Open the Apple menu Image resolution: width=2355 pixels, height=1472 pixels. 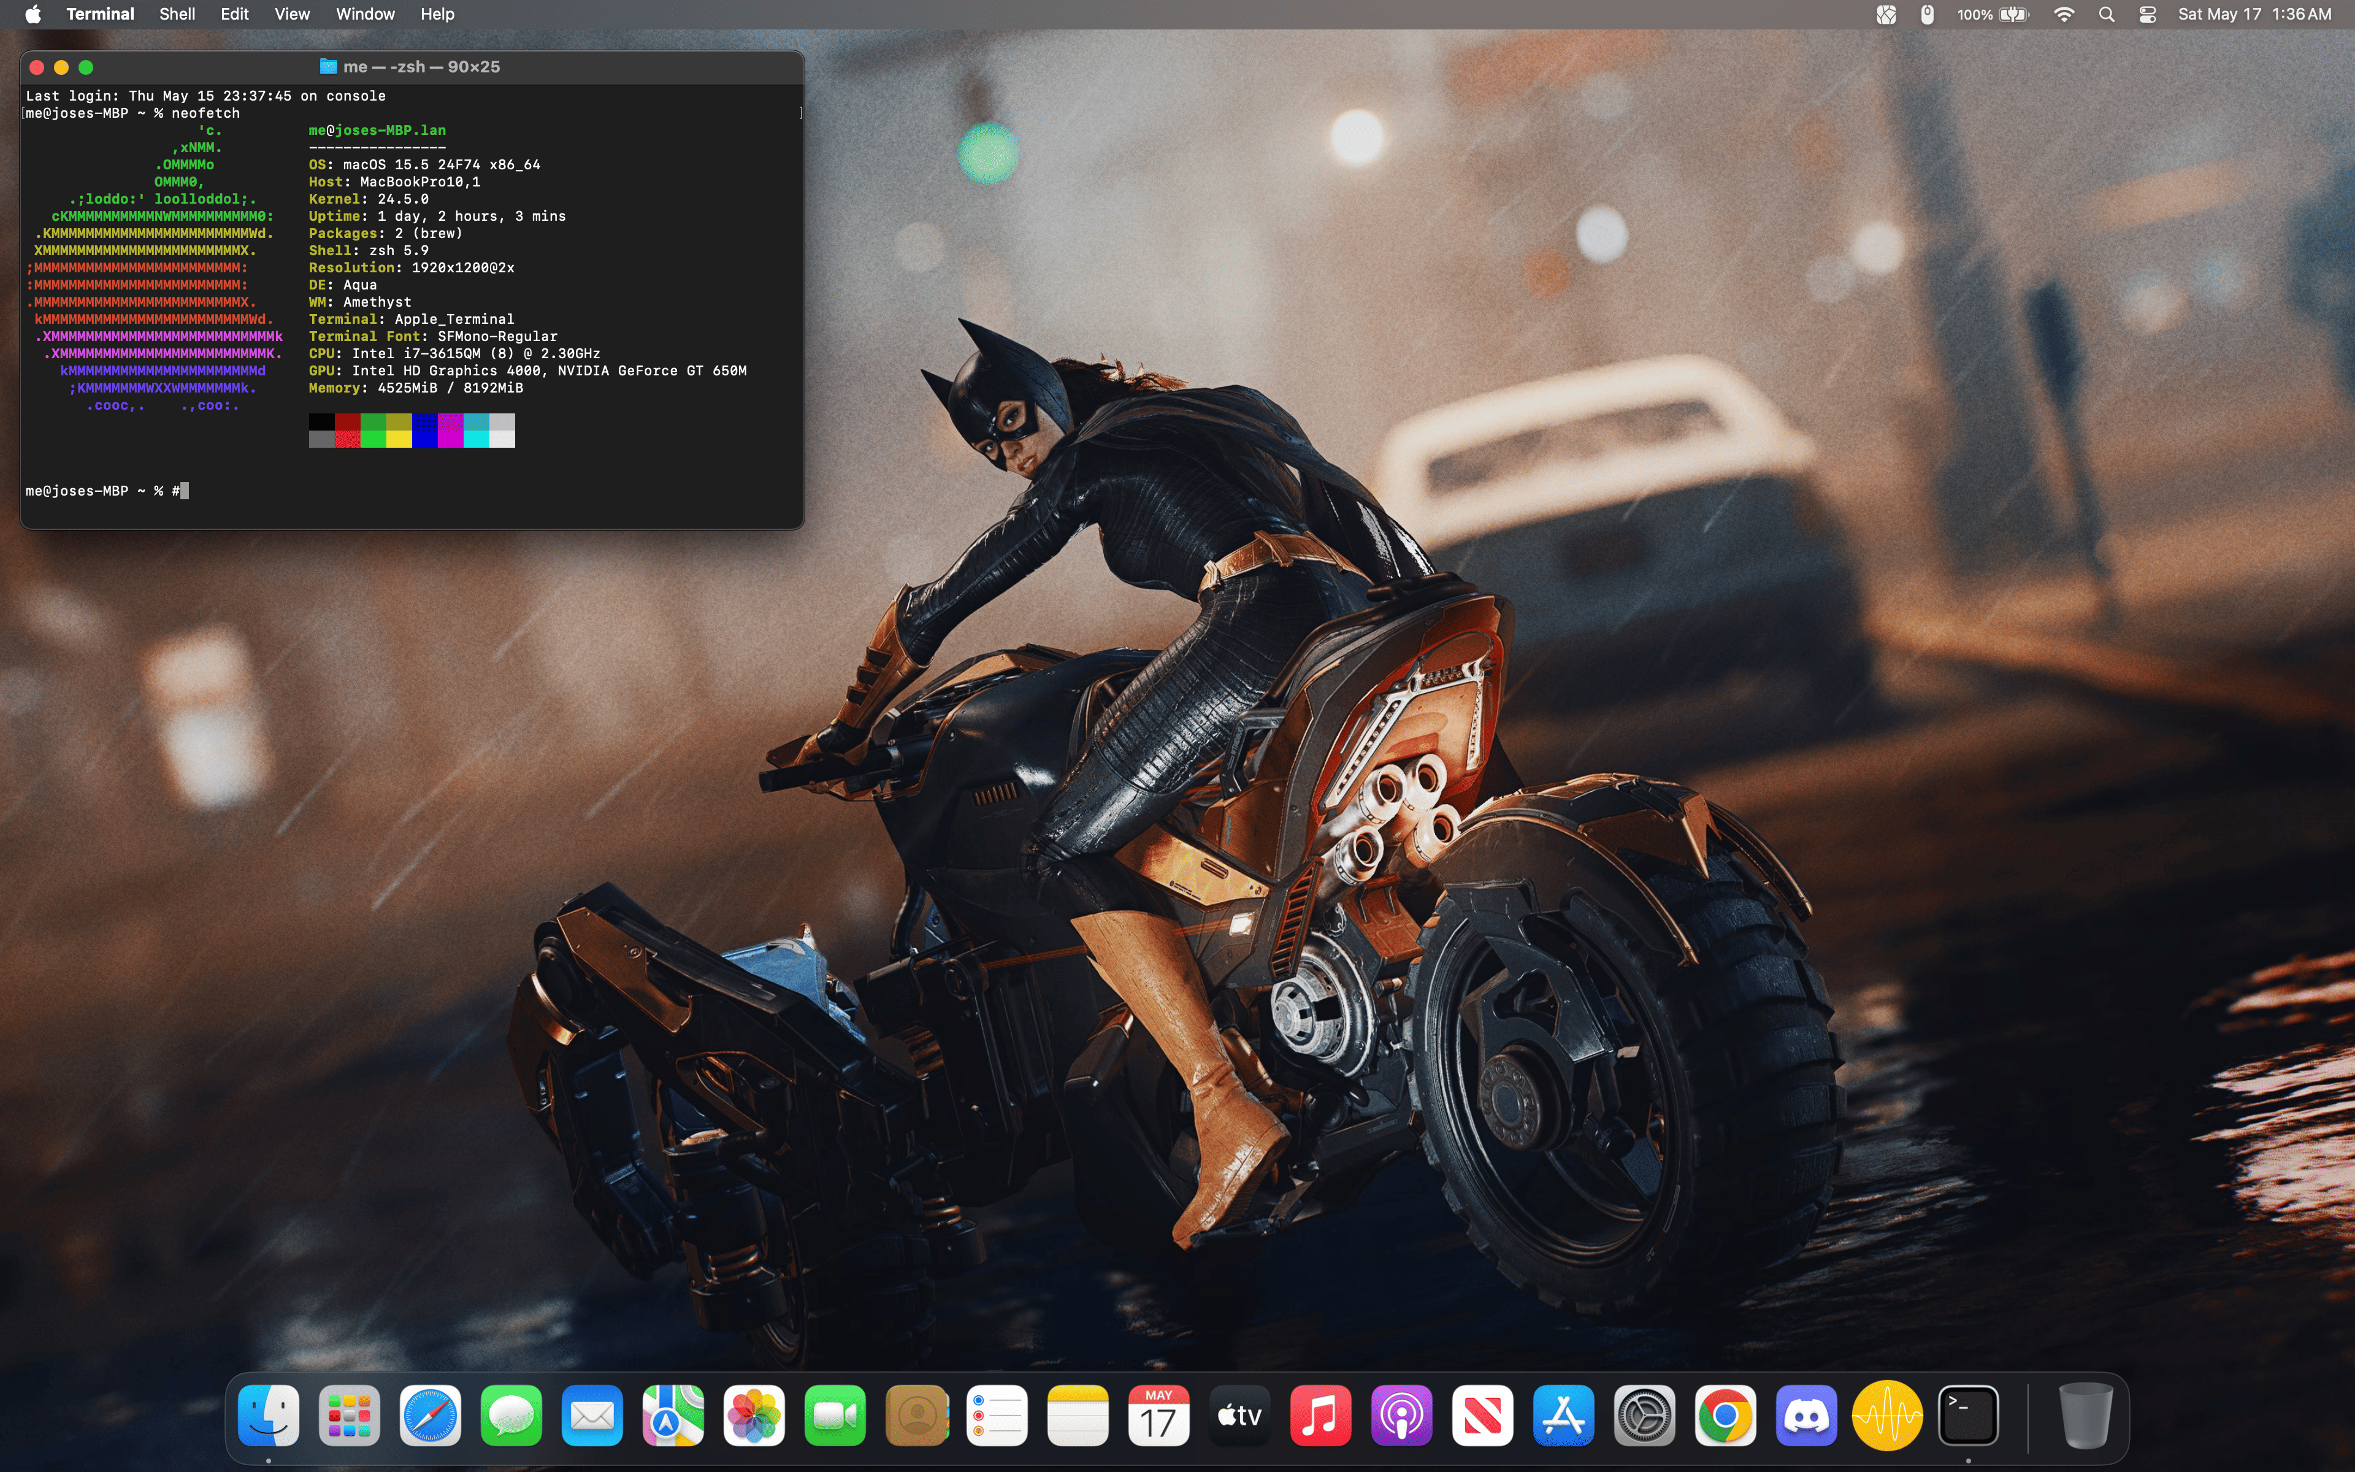tap(33, 15)
